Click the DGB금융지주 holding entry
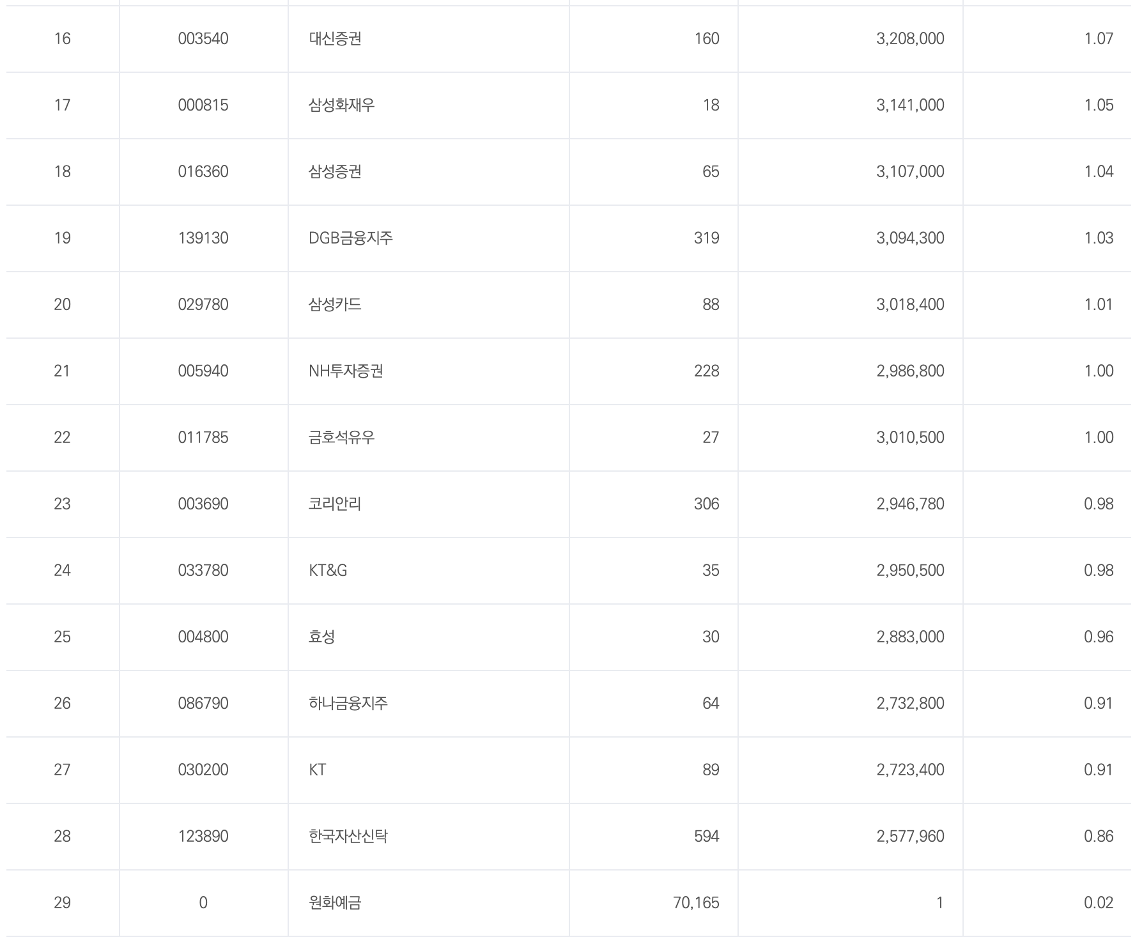Screen dimensions: 1135x937 tap(351, 238)
